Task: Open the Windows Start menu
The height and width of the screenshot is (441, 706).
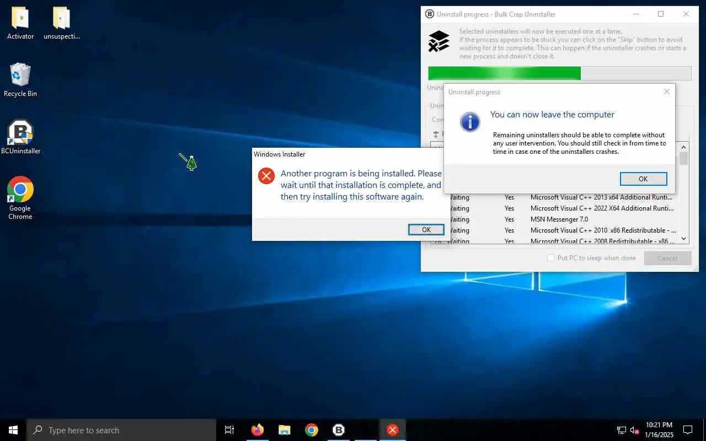Action: click(x=13, y=430)
